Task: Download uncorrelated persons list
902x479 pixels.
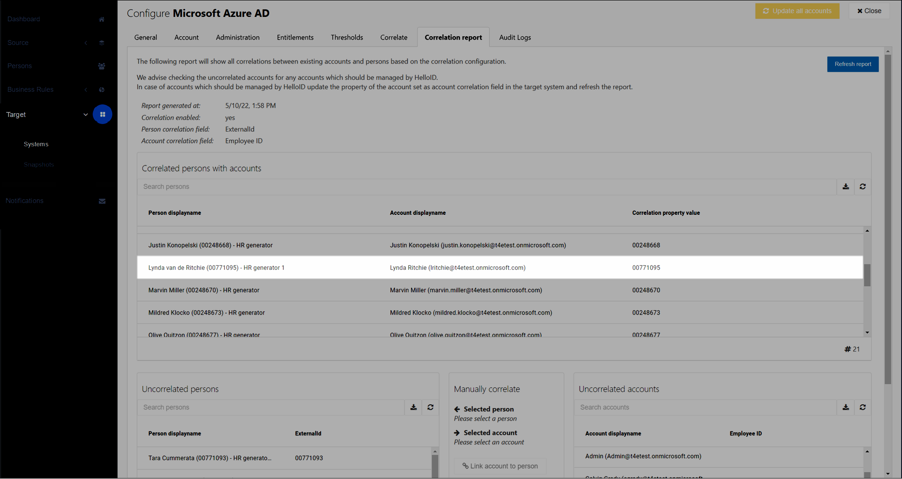Action: pos(413,408)
